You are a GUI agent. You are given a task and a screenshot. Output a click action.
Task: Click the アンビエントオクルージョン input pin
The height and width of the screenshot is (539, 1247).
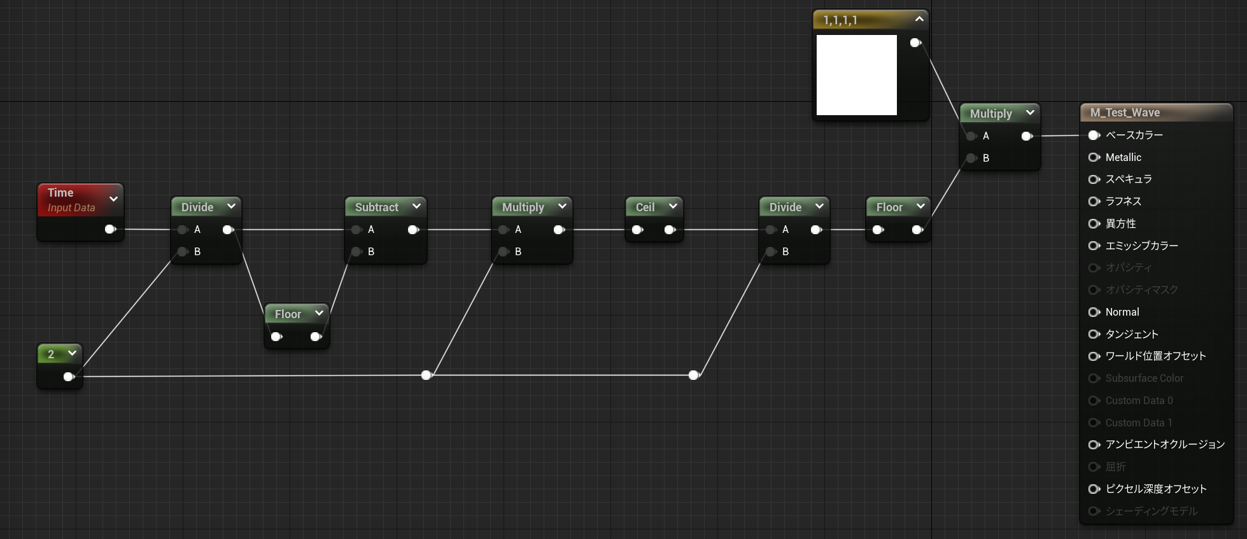coord(1094,445)
